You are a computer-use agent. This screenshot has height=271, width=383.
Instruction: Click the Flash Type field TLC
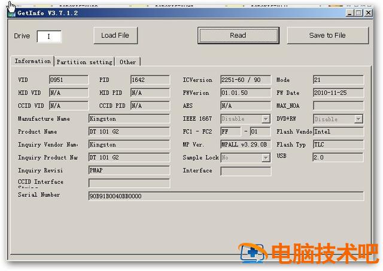coord(338,145)
